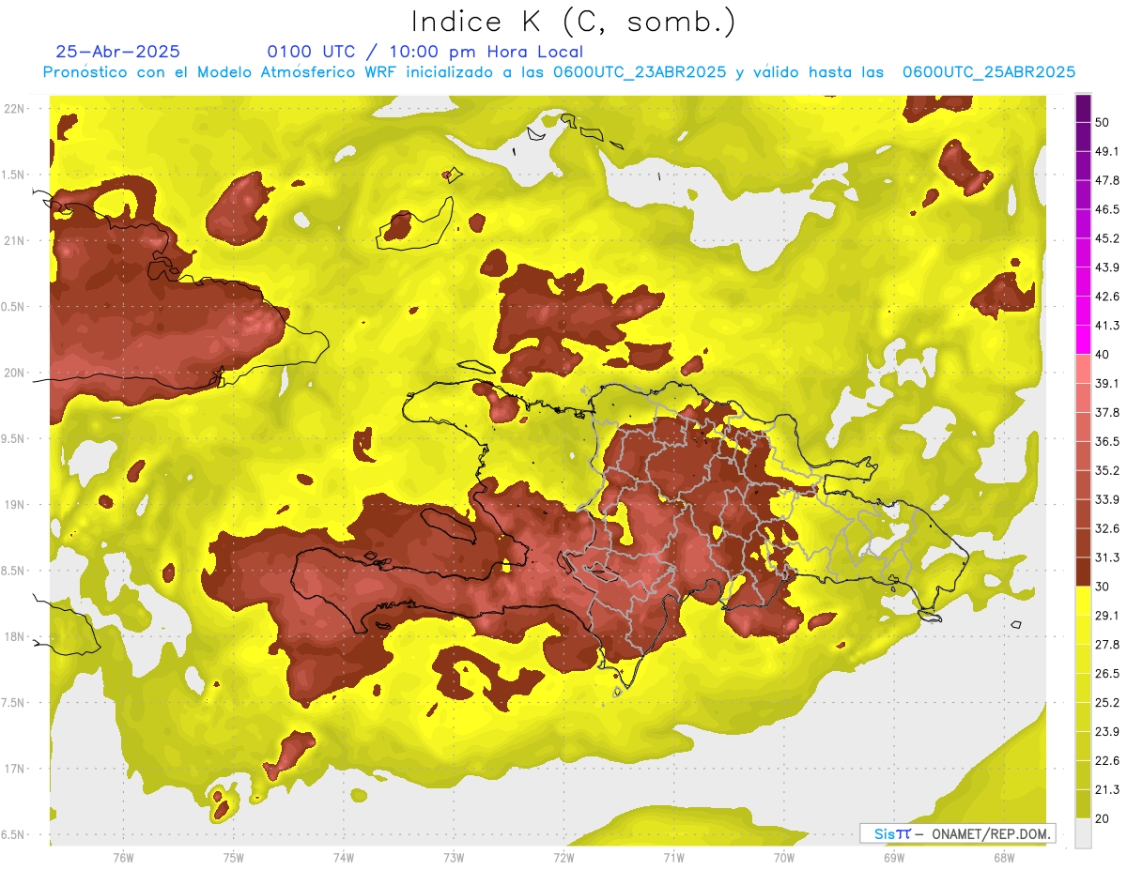Click the colorbar value "47.8"
This screenshot has width=1127, height=870.
[x=1106, y=180]
